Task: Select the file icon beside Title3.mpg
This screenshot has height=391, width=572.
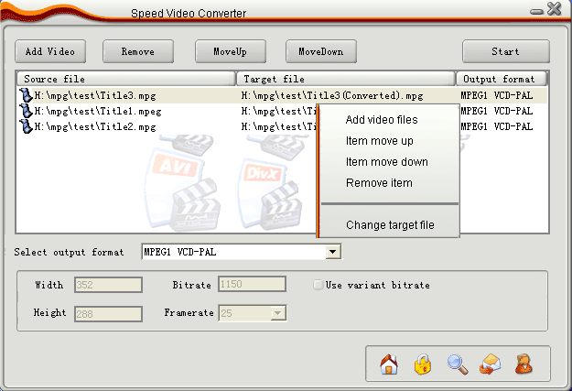Action: [x=26, y=95]
